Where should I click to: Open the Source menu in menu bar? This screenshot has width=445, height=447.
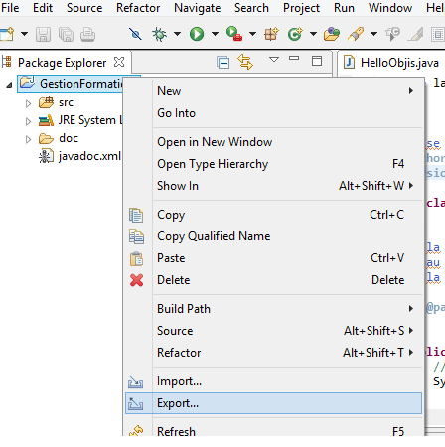pos(84,8)
